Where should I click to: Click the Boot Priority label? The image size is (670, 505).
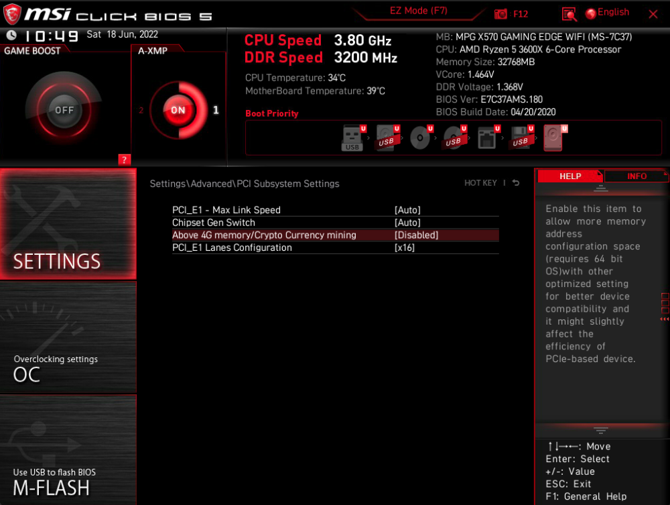pyautogui.click(x=272, y=113)
